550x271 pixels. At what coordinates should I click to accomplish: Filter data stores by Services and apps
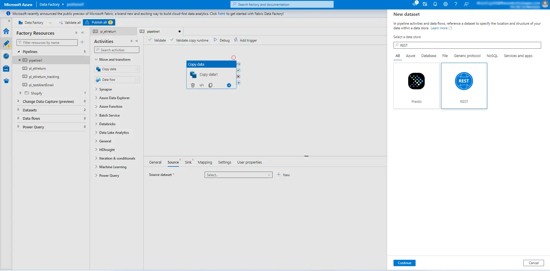point(518,56)
